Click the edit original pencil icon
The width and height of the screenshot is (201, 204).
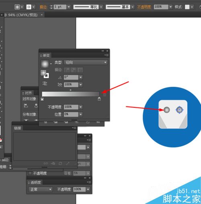click(x=68, y=163)
